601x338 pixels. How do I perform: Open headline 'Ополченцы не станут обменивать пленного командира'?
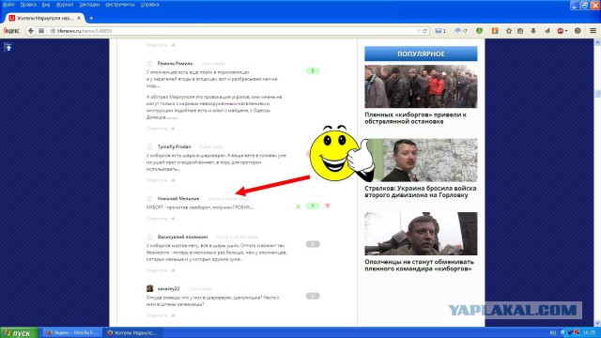420,265
